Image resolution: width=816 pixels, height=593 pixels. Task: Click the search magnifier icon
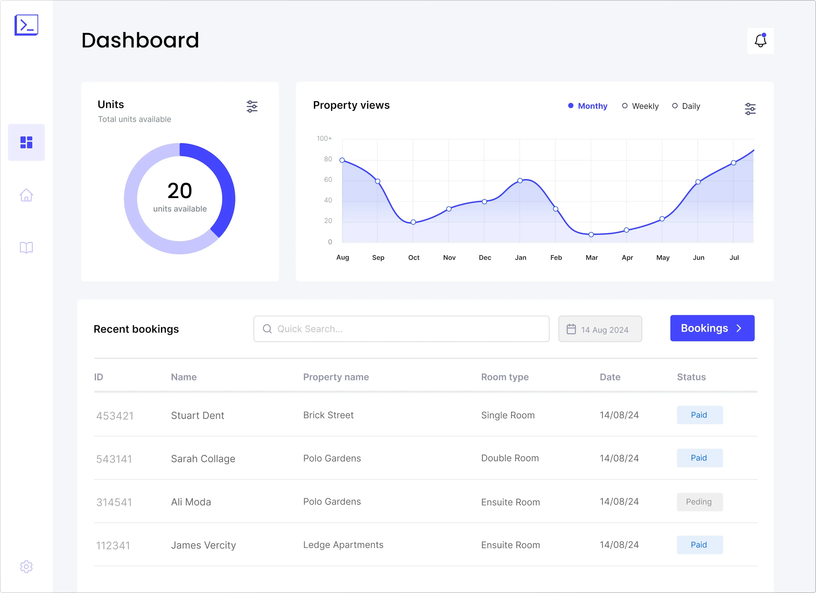[x=267, y=329]
